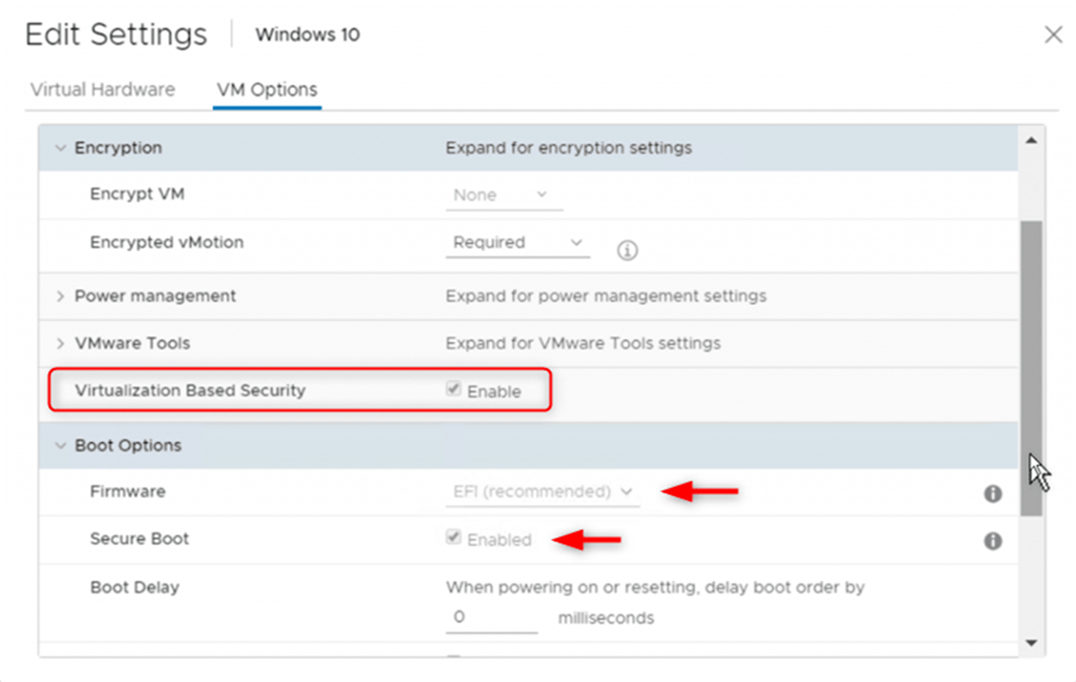Collapse the Encryption section
This screenshot has width=1076, height=682.
pos(60,148)
